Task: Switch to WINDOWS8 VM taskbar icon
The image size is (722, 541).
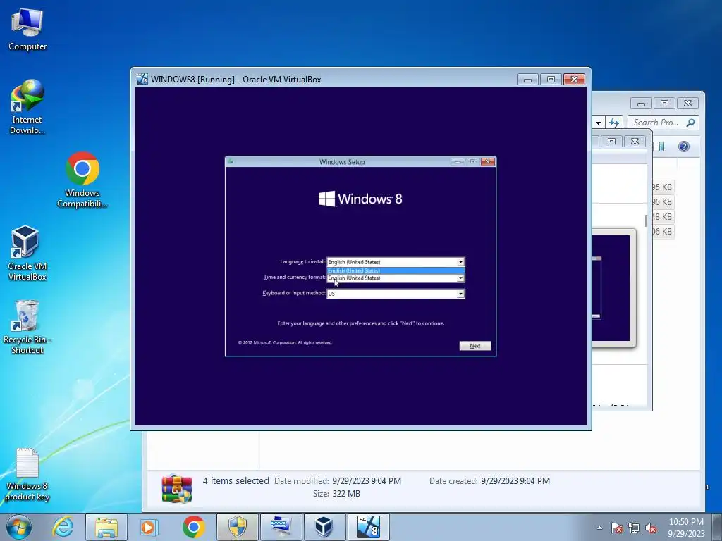Action: 369,527
